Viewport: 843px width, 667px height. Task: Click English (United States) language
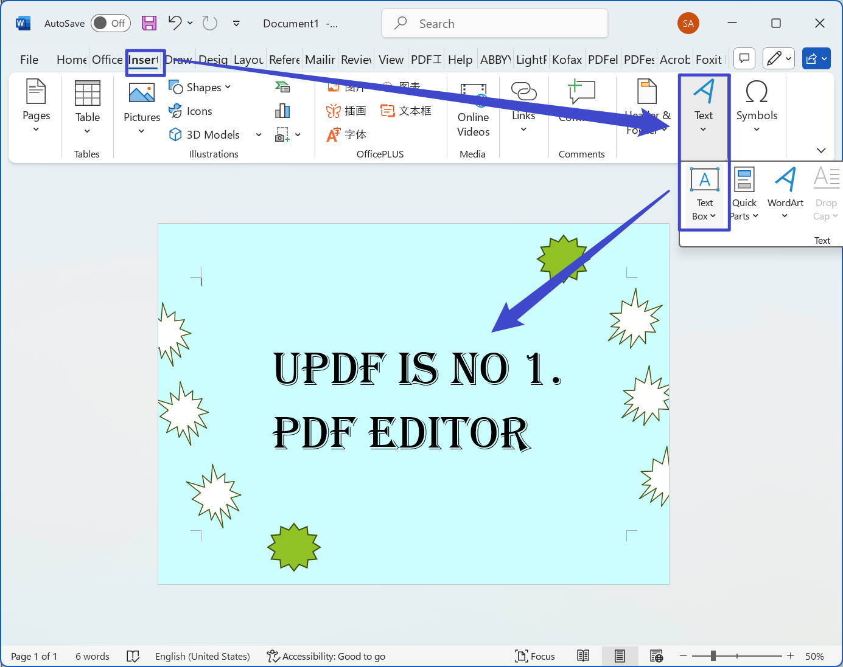[202, 656]
